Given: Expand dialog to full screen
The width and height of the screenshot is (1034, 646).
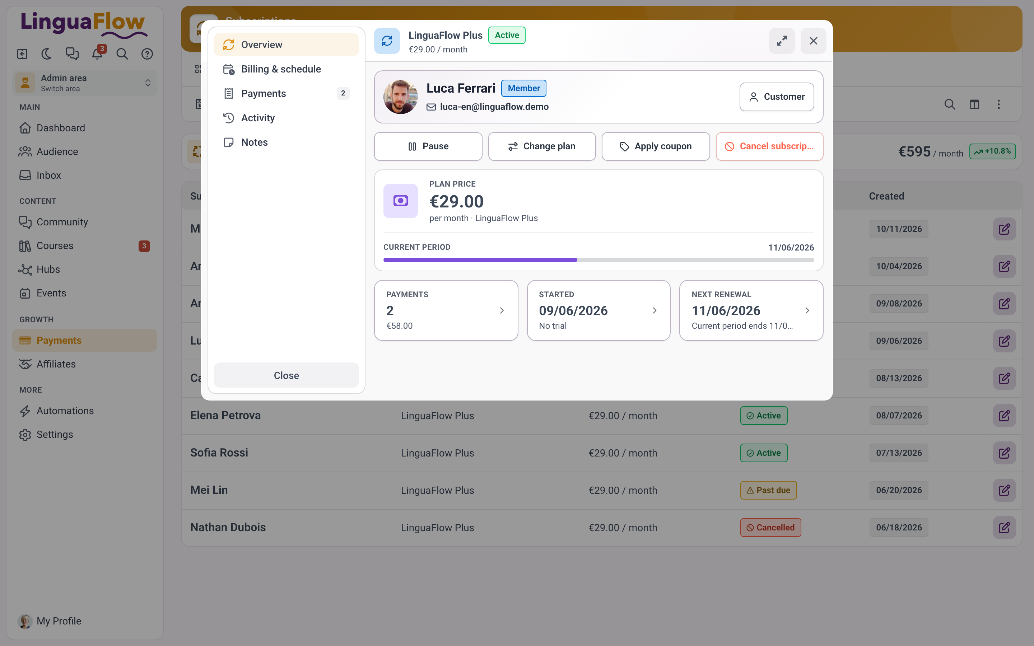Looking at the screenshot, I should tap(782, 41).
